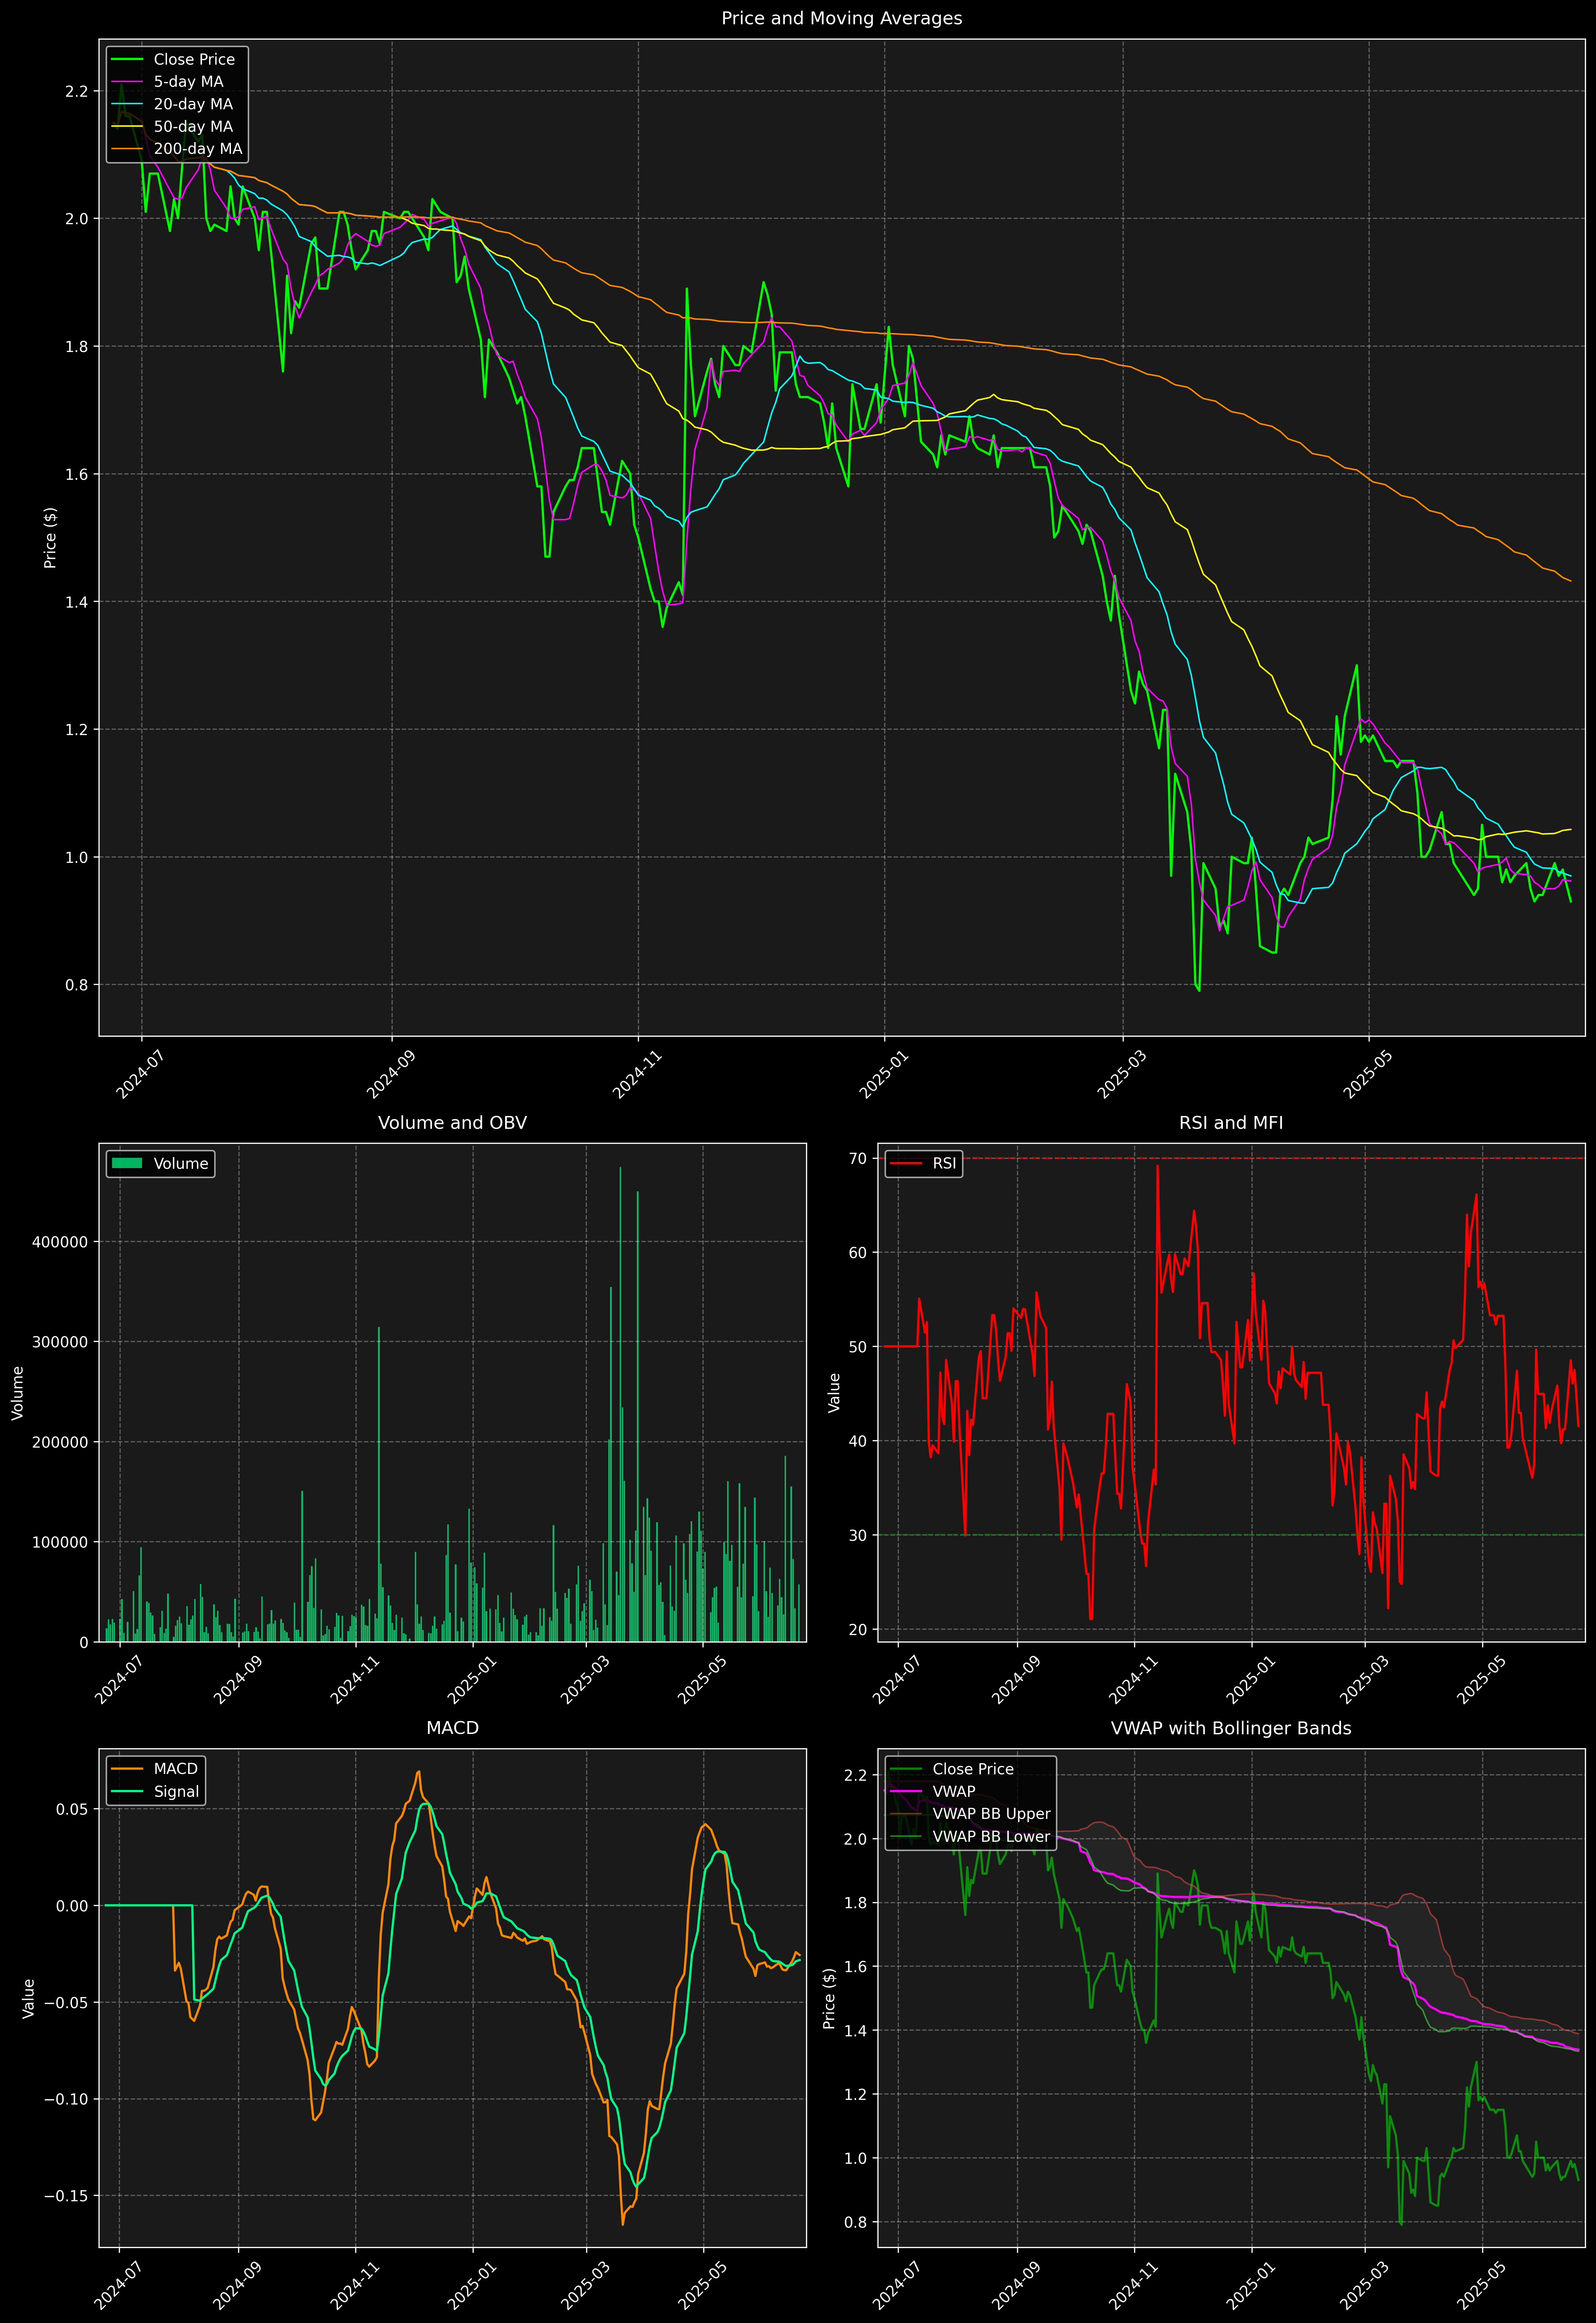Click the 'Volume and OBV' chart title
The height and width of the screenshot is (2323, 1596).
[452, 1123]
